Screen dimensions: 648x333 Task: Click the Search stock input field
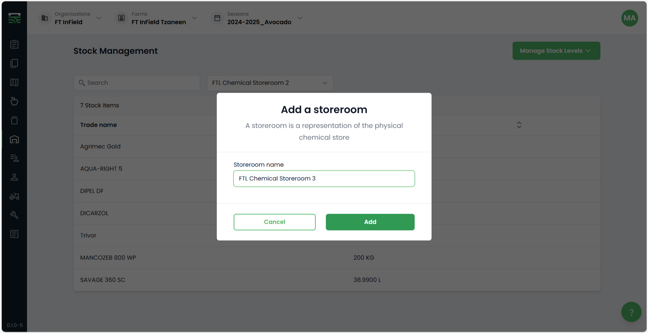tap(137, 83)
